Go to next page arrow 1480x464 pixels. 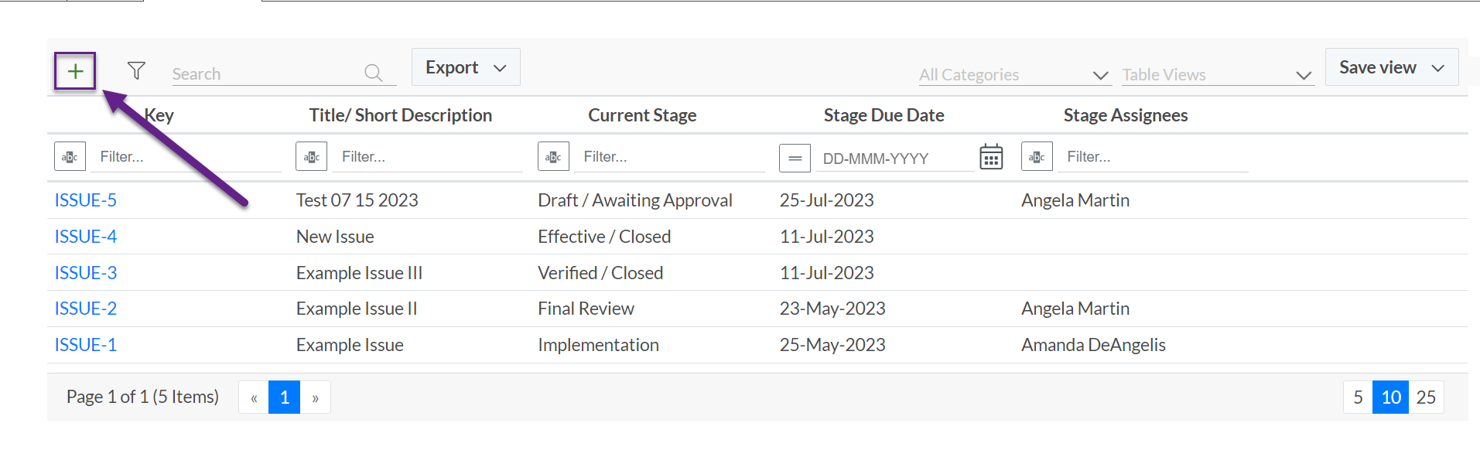tap(315, 397)
